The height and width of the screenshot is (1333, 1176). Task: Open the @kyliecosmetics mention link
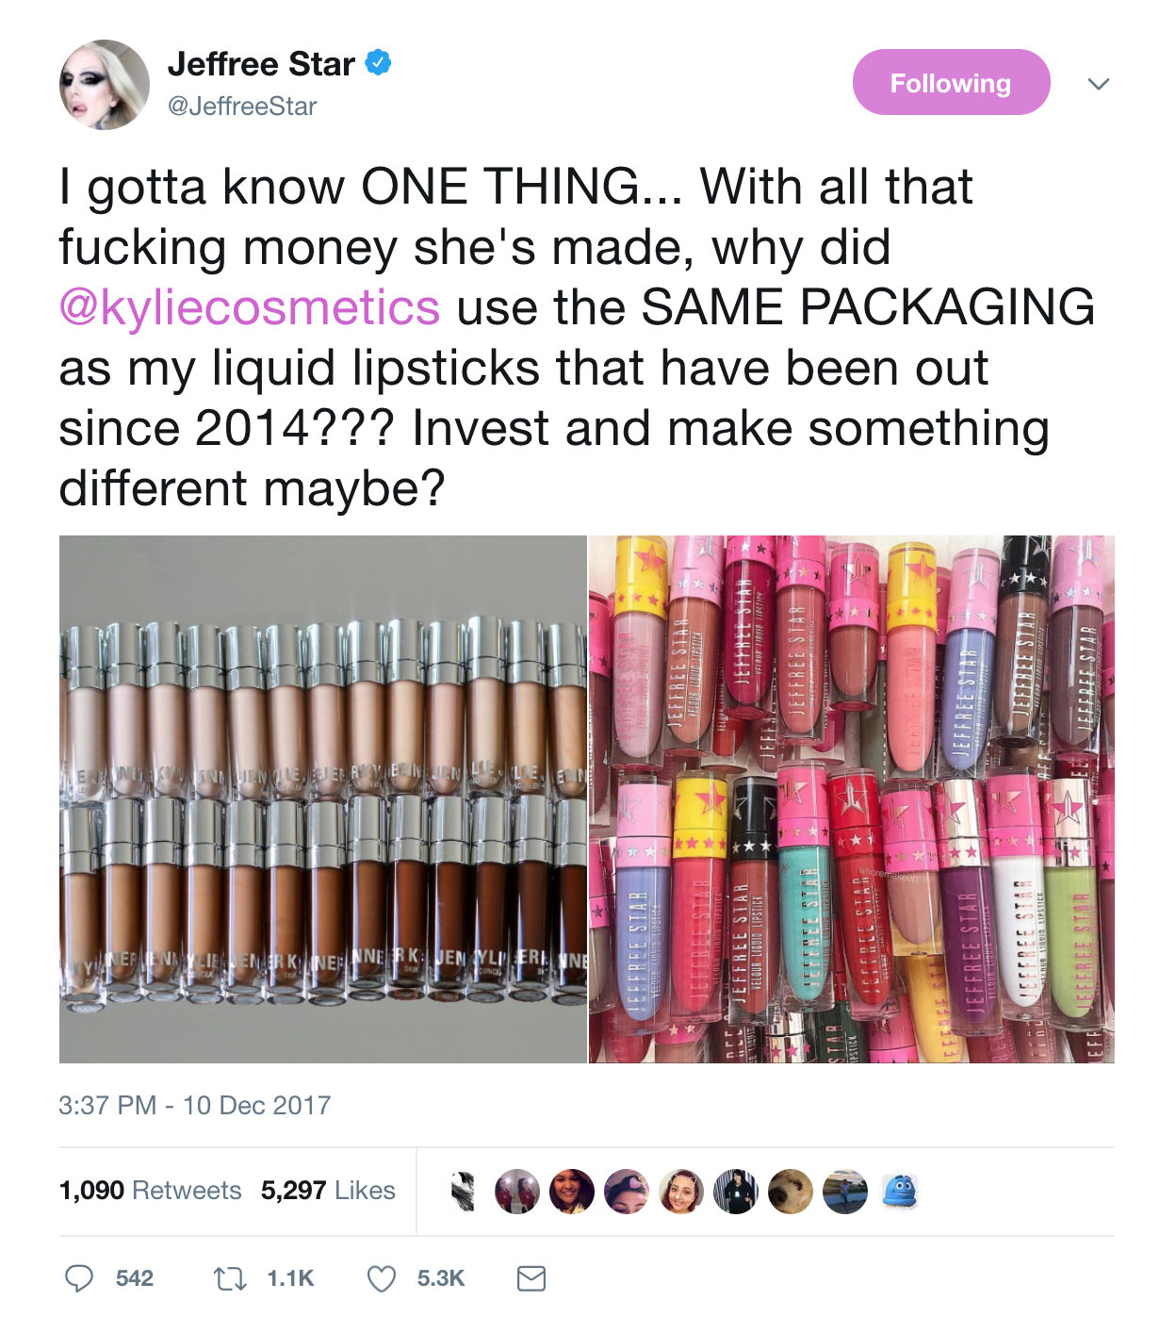tap(250, 308)
